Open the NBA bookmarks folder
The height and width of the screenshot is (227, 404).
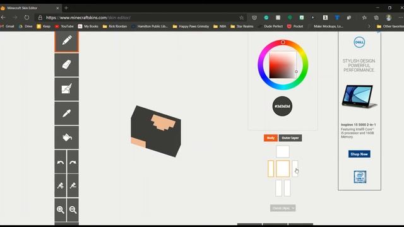click(x=220, y=26)
